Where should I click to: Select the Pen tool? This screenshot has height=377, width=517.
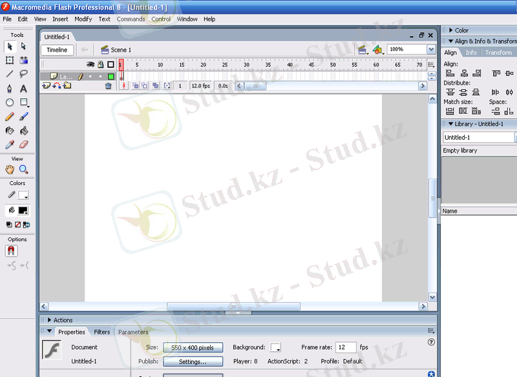point(10,89)
